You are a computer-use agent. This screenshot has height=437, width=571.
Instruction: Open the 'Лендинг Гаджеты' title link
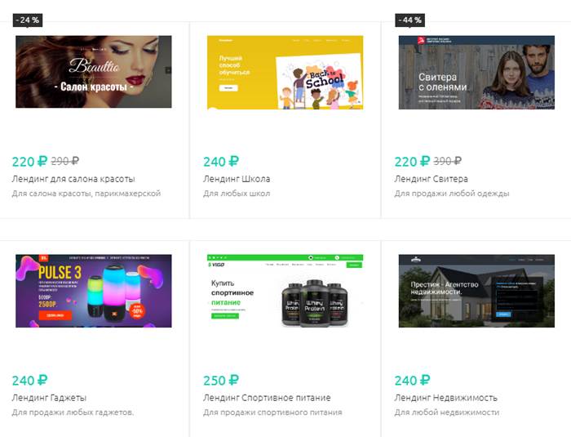point(49,398)
